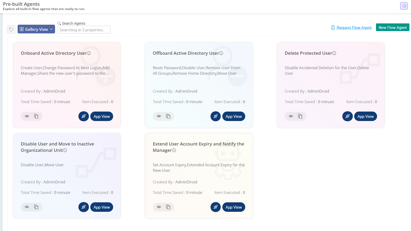Show preview via eye icon on Onboard Active Directory User
This screenshot has height=231, width=411.
26,116
